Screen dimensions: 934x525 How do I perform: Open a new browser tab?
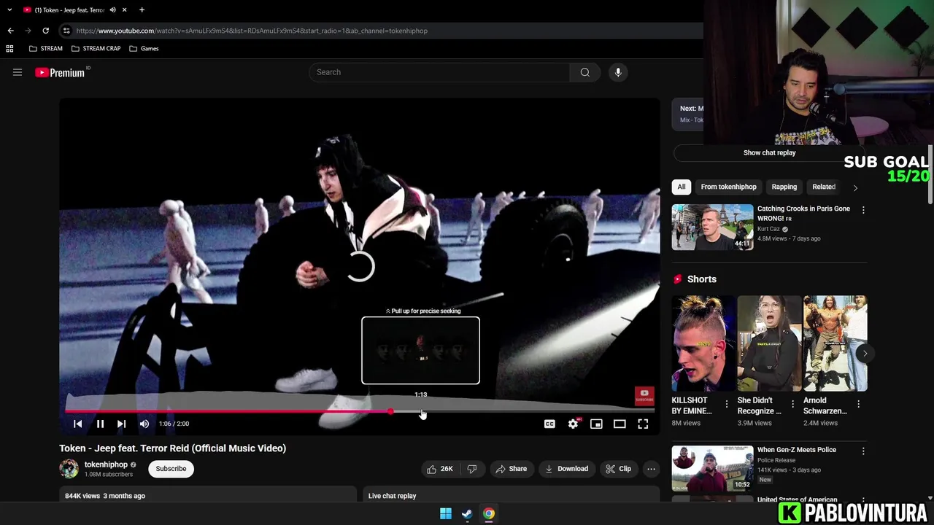[142, 10]
